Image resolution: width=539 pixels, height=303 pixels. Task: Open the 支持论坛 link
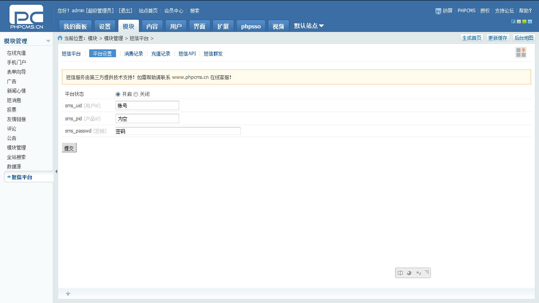tap(504, 11)
